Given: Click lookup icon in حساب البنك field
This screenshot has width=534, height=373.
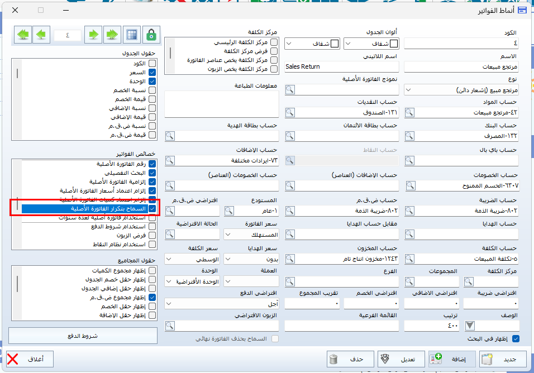Looking at the screenshot, I should coord(410,136).
